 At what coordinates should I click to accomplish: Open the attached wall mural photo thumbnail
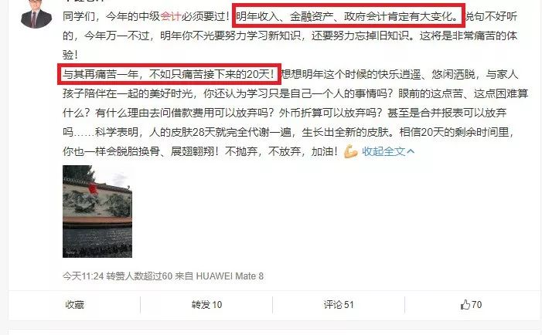pyautogui.click(x=97, y=211)
